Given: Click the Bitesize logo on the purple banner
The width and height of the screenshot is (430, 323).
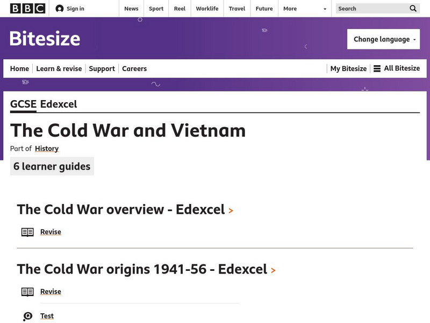Looking at the screenshot, I should (46, 39).
